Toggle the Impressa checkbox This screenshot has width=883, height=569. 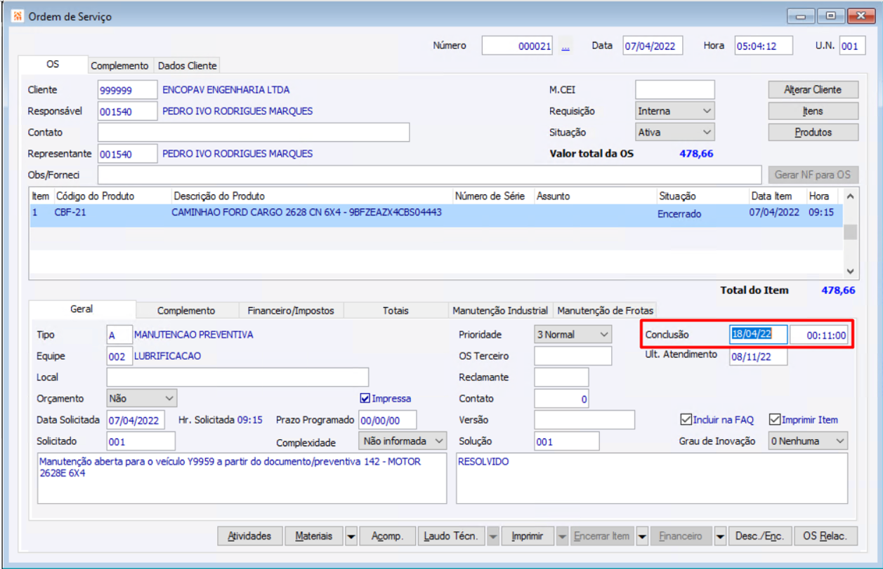pyautogui.click(x=365, y=399)
